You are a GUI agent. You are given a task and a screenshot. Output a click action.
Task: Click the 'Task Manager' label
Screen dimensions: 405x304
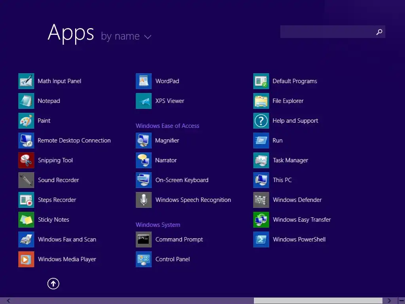[291, 161]
